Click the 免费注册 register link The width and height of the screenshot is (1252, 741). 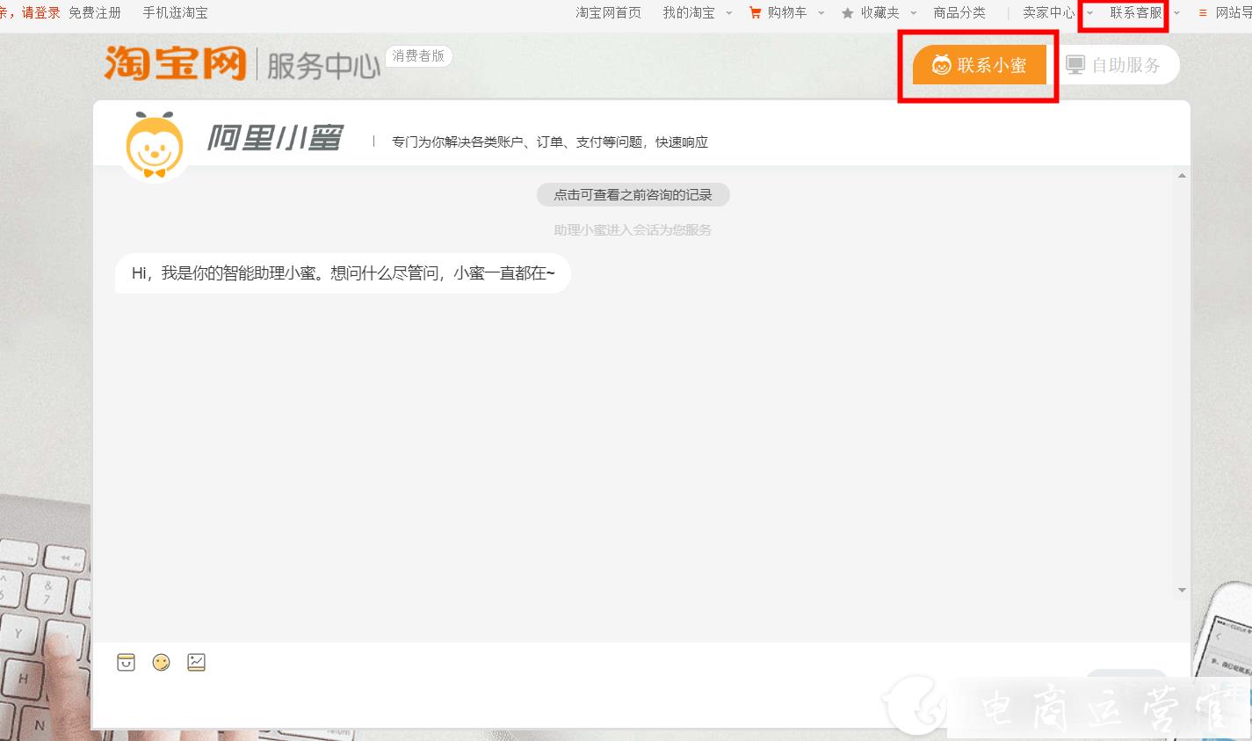tap(95, 13)
